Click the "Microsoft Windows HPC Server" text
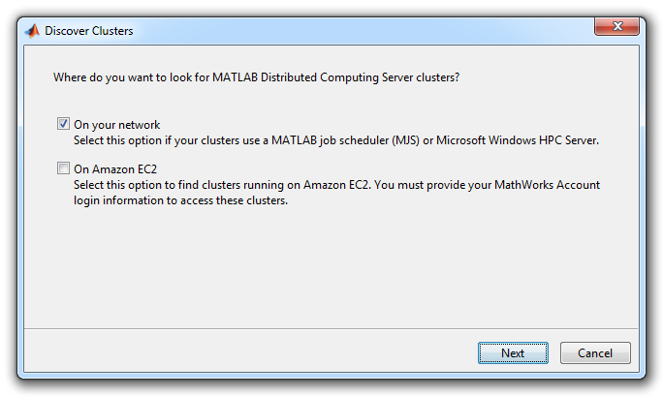663x397 pixels. [x=517, y=139]
